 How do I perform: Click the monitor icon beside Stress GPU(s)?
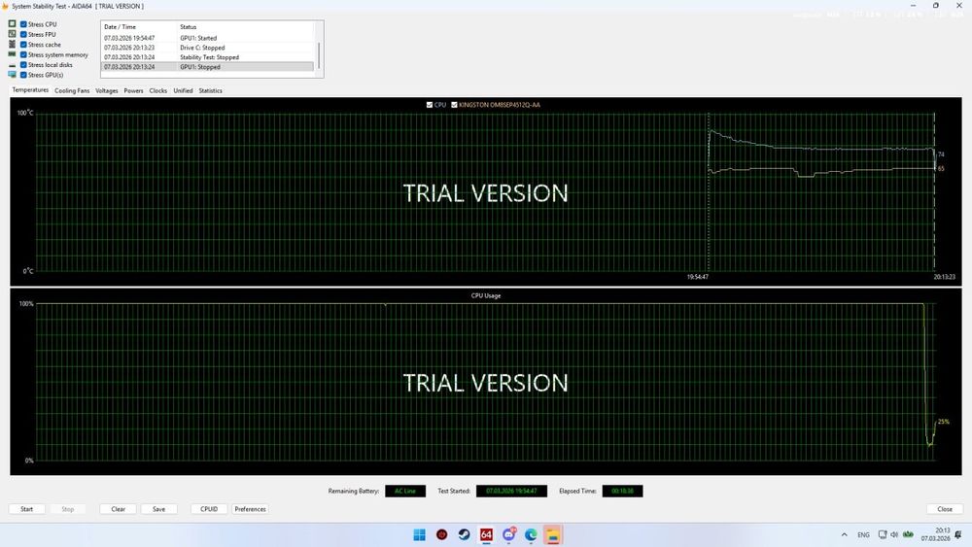[12, 75]
